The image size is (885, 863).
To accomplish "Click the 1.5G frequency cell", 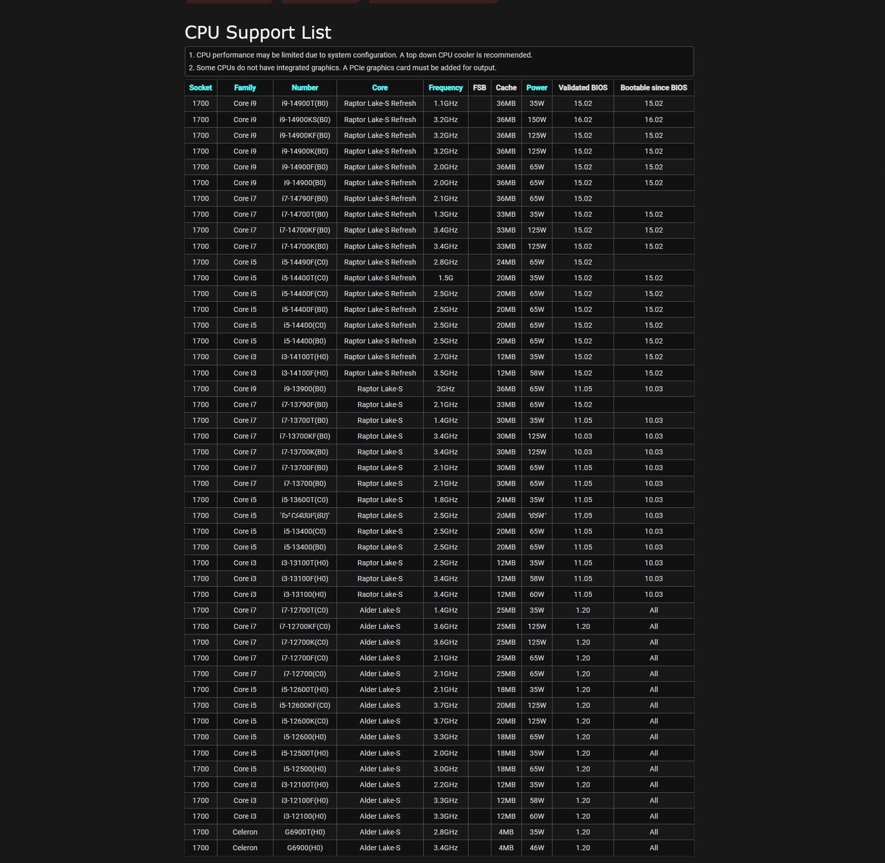I will (x=445, y=278).
